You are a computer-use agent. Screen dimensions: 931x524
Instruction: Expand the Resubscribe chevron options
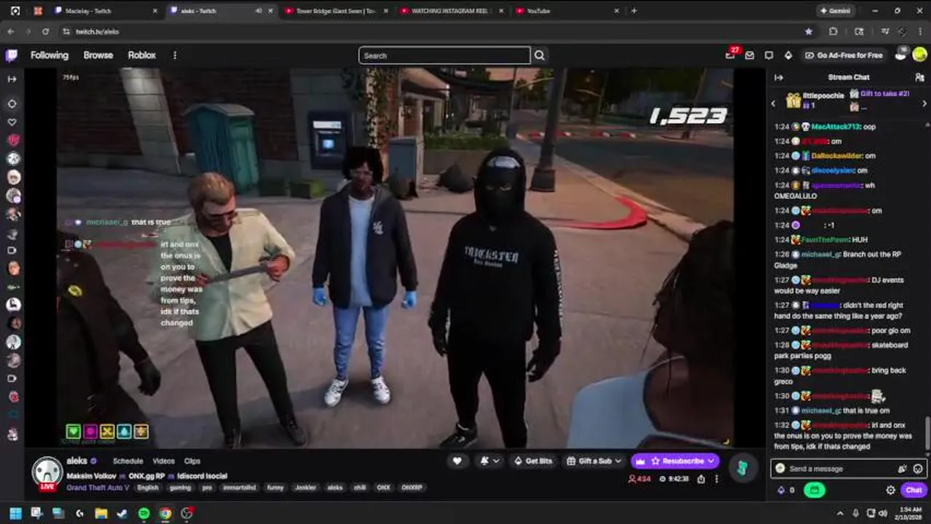[x=710, y=461]
